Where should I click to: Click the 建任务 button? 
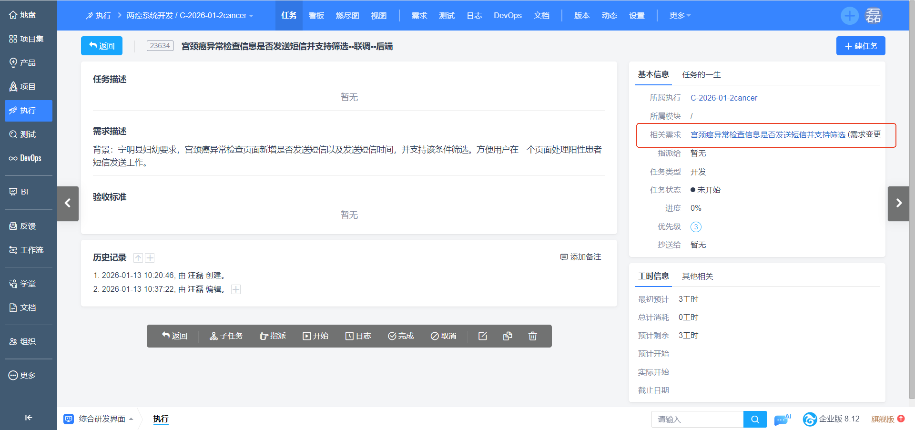click(x=860, y=46)
